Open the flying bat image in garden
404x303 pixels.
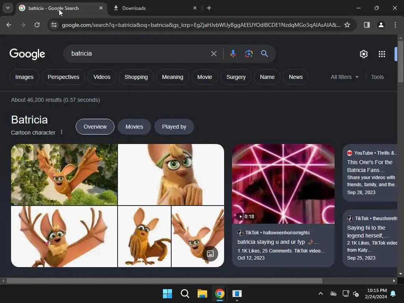coord(64,174)
